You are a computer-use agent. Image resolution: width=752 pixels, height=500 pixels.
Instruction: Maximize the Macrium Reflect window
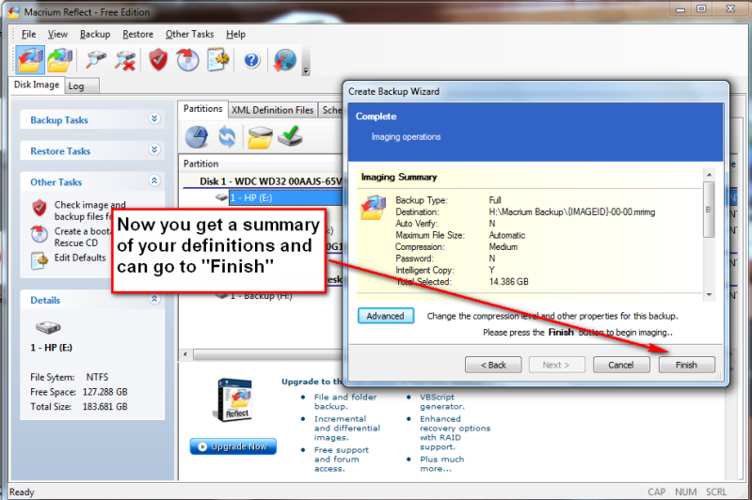701,9
